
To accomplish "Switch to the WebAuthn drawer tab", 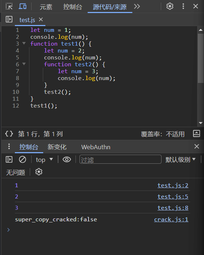I will (96, 147).
